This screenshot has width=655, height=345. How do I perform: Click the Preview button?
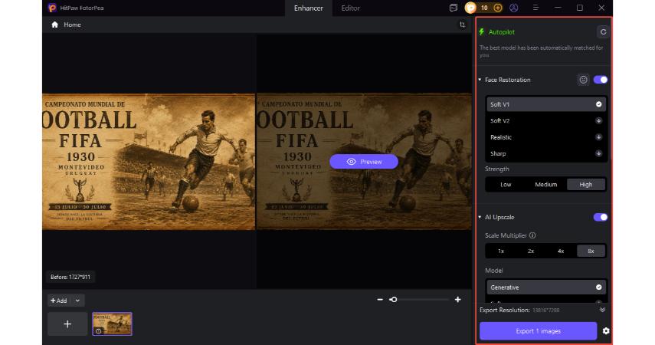click(363, 162)
